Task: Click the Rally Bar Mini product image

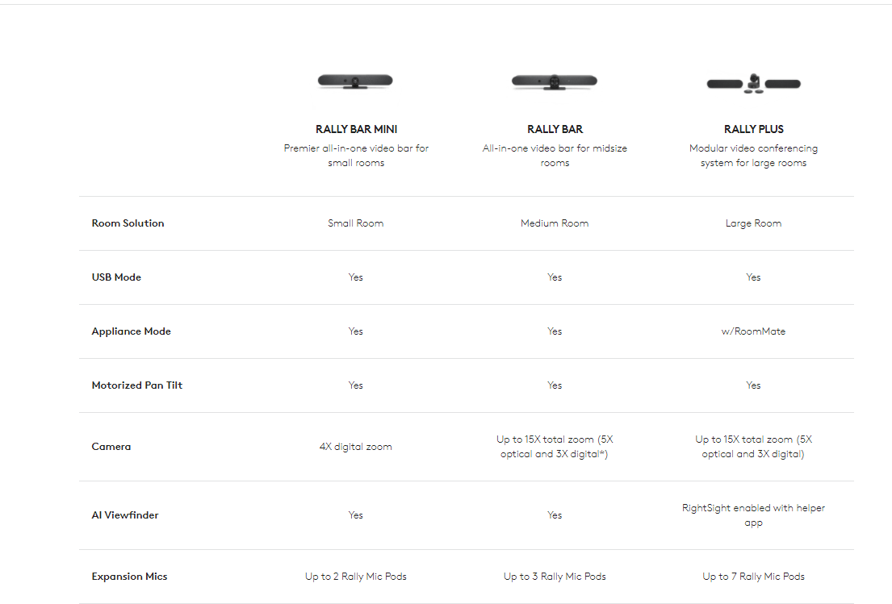Action: point(355,81)
